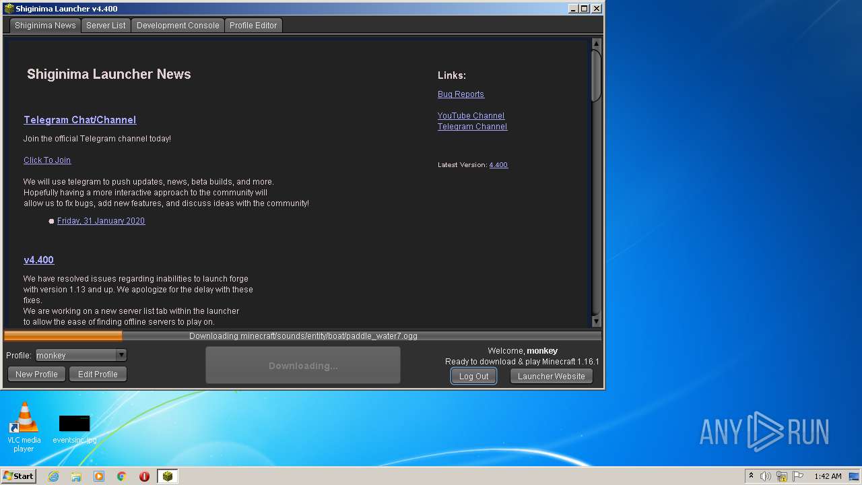862x485 pixels.
Task: Click the Shiginima Launcher News heading
Action: [x=109, y=74]
